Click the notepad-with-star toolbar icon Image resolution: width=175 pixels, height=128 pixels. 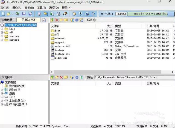[74, 14]
